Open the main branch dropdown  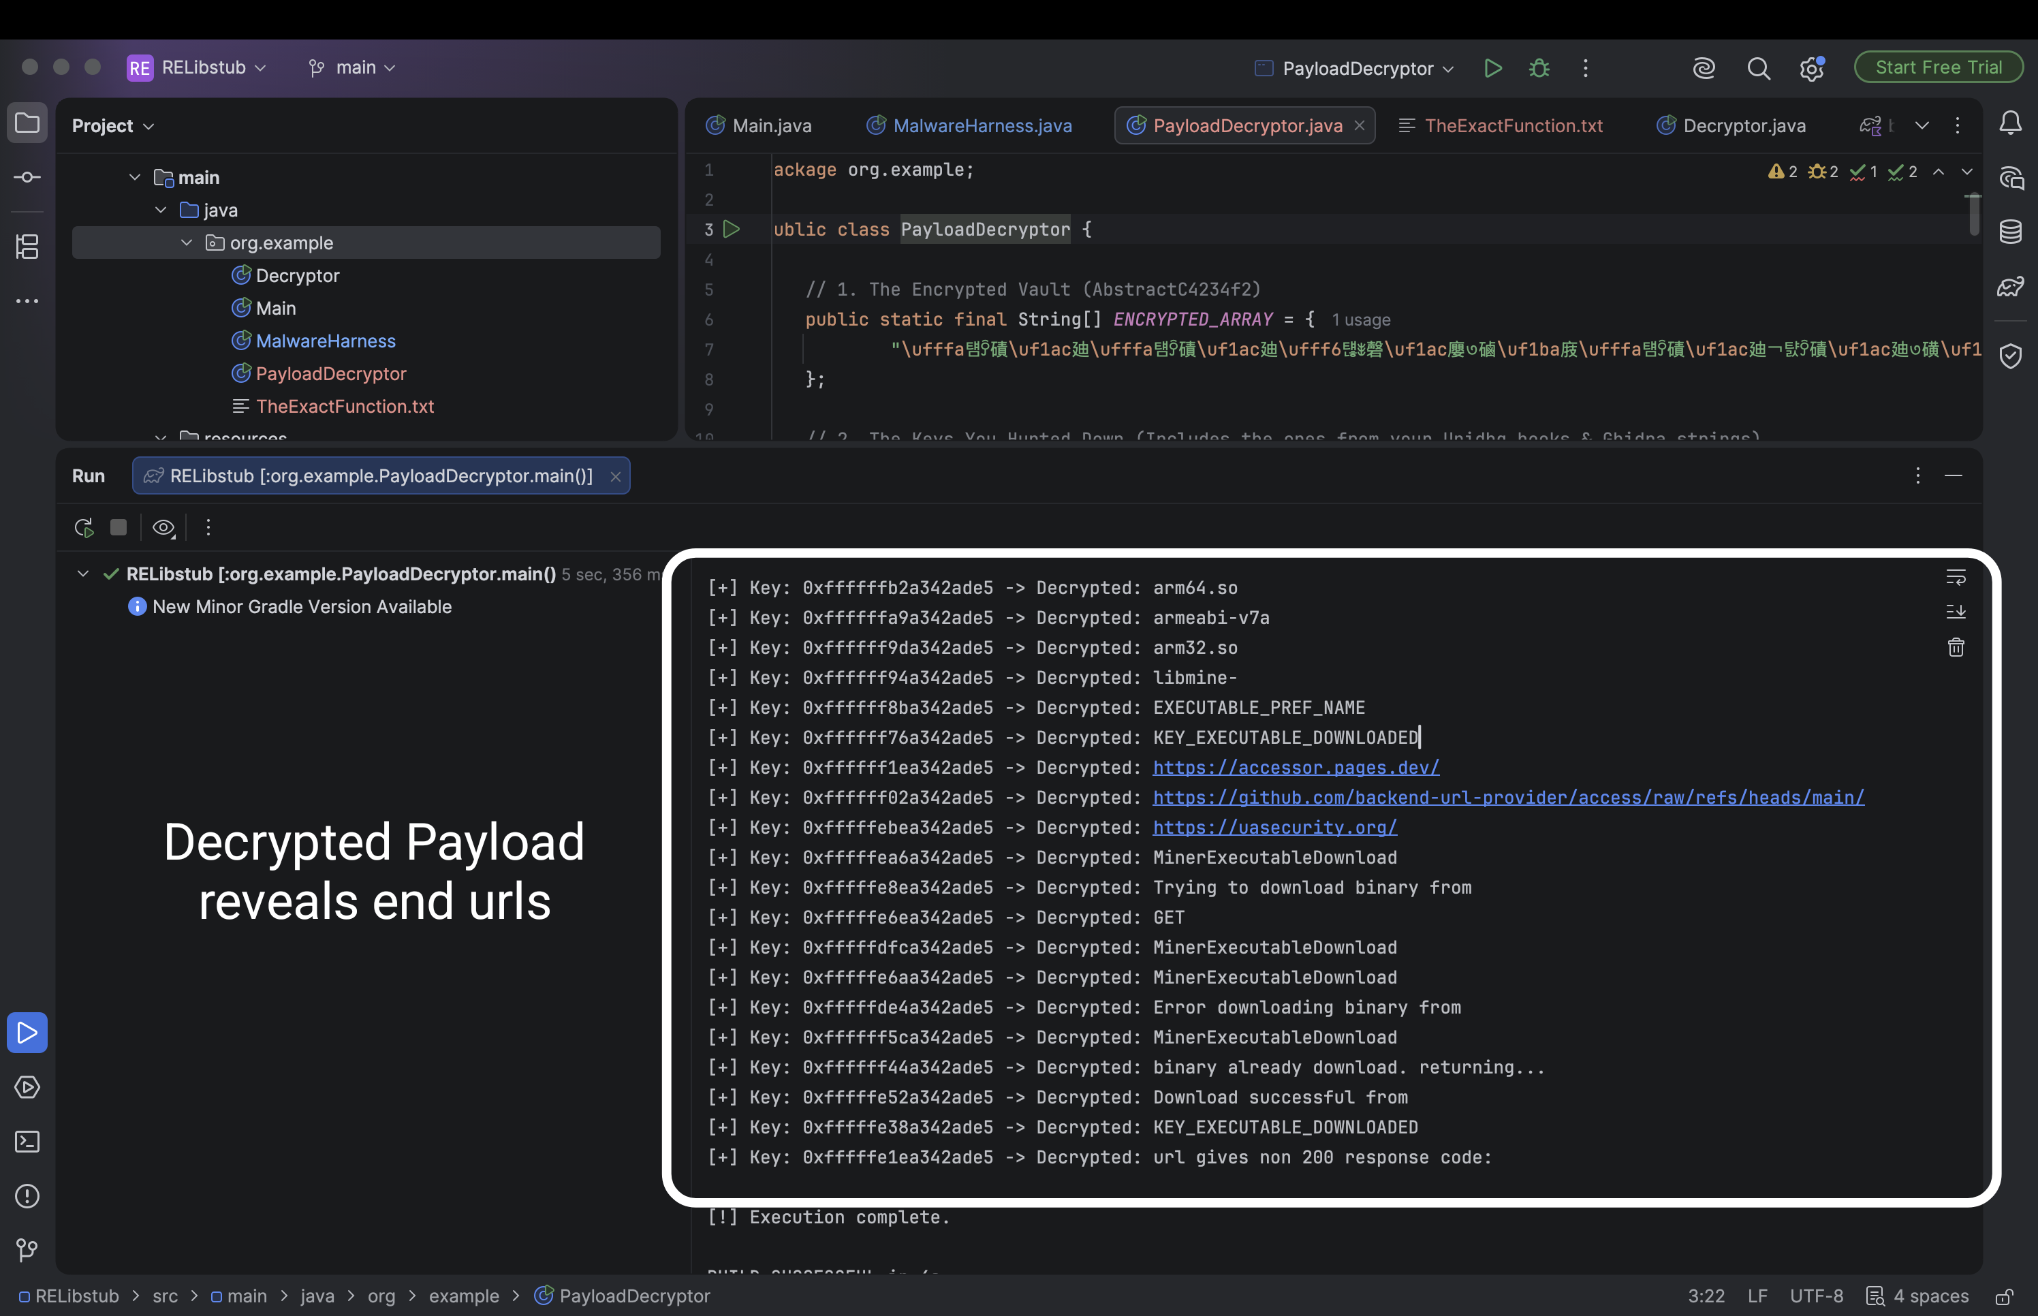coord(352,67)
